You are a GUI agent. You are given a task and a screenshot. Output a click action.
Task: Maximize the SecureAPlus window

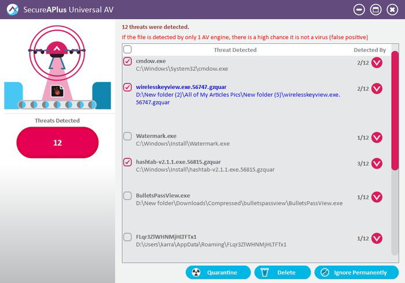click(375, 10)
